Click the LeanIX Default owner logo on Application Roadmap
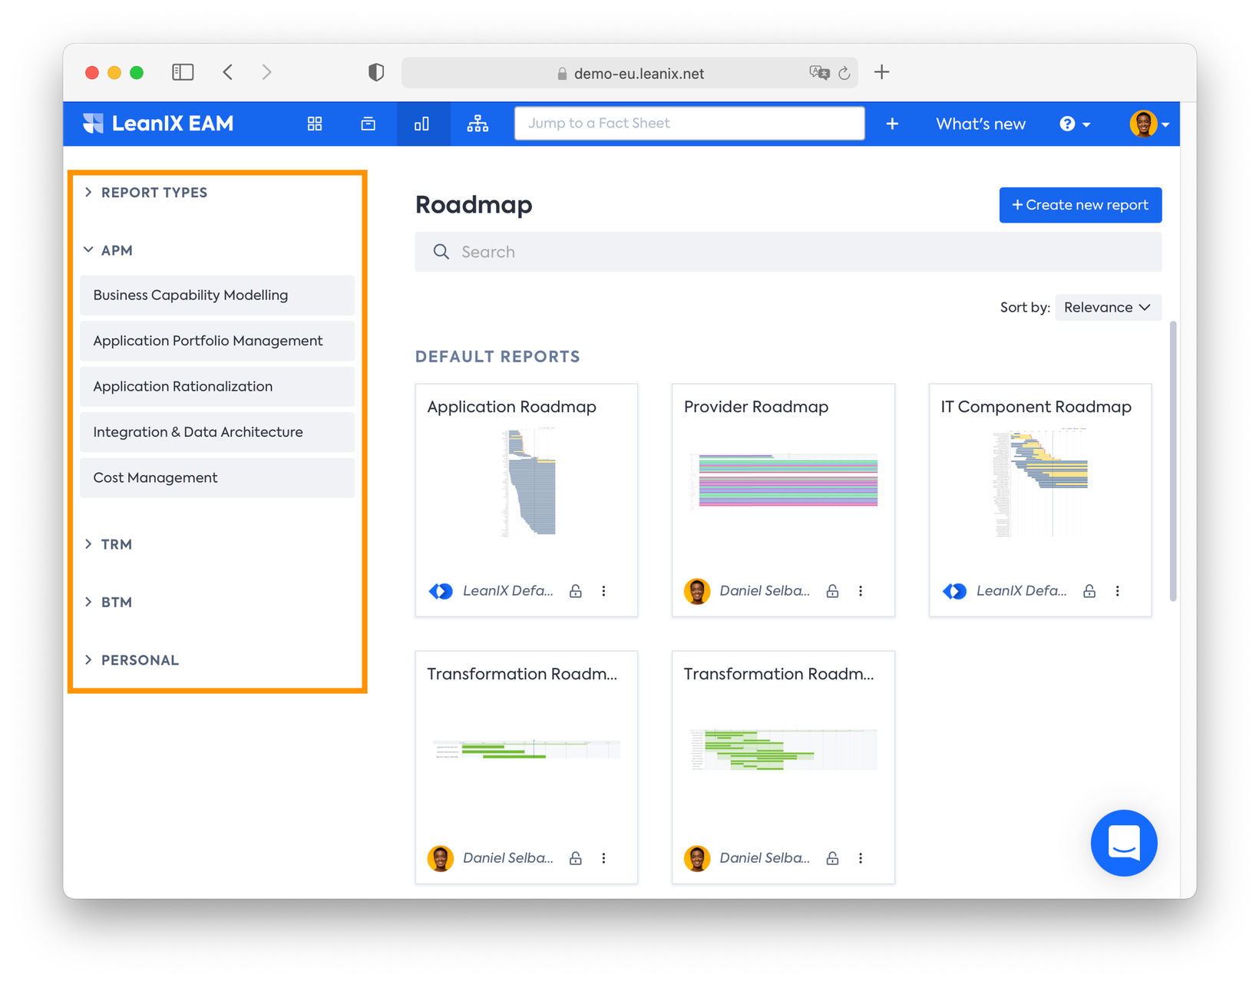The width and height of the screenshot is (1259, 981). (x=441, y=591)
